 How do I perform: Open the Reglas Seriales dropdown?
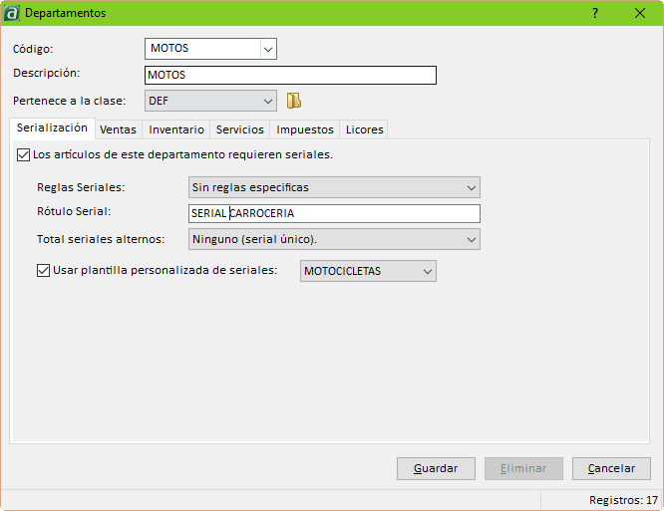click(471, 187)
